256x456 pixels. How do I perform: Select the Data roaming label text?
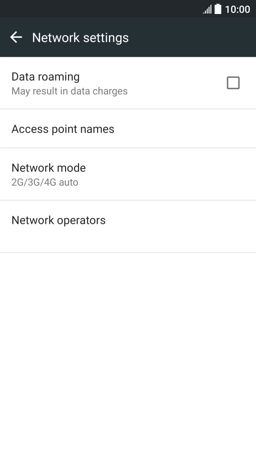pyautogui.click(x=46, y=77)
